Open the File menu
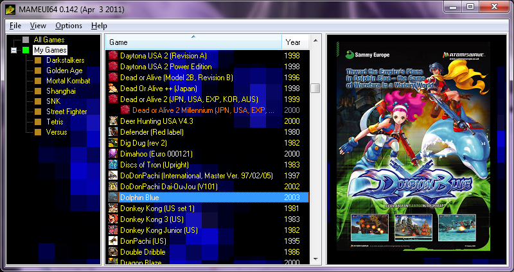This screenshot has height=272, width=514. click(x=15, y=26)
